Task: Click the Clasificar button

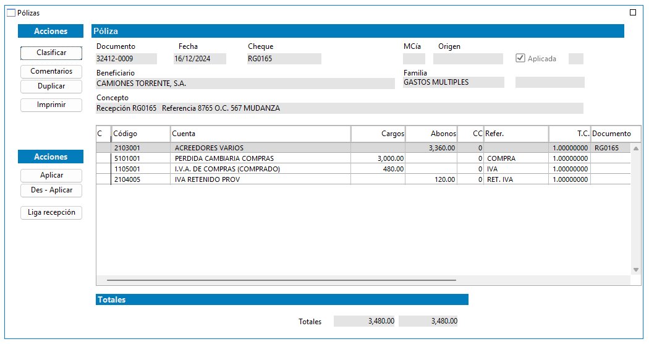Action: point(51,53)
